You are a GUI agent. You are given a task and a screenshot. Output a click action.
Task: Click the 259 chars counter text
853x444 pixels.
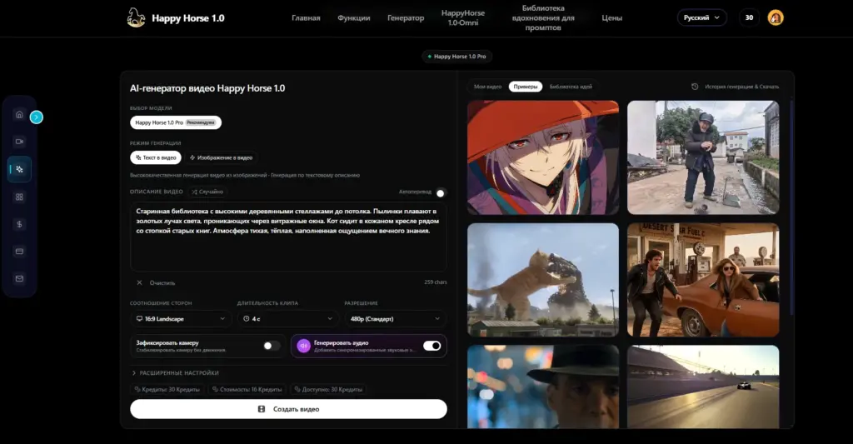click(x=435, y=282)
